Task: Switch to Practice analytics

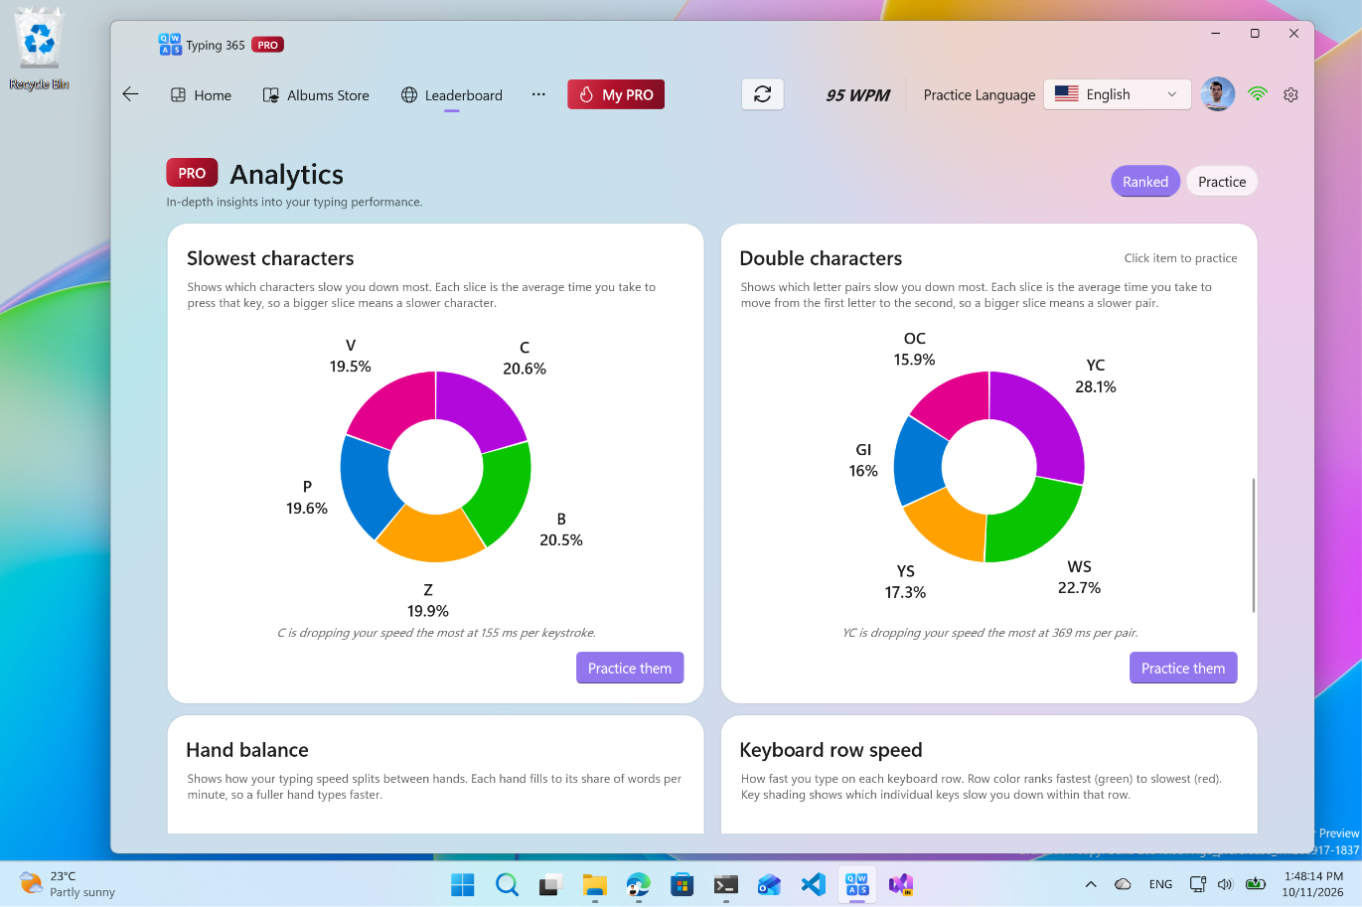Action: 1222,182
